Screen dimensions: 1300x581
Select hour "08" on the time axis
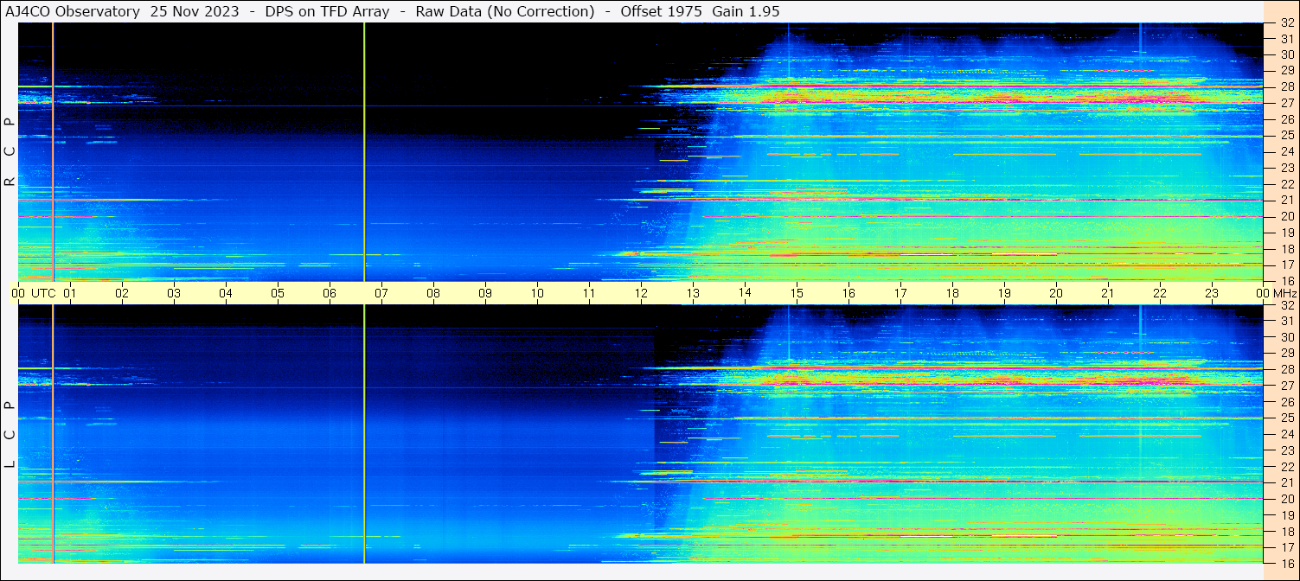tap(433, 293)
